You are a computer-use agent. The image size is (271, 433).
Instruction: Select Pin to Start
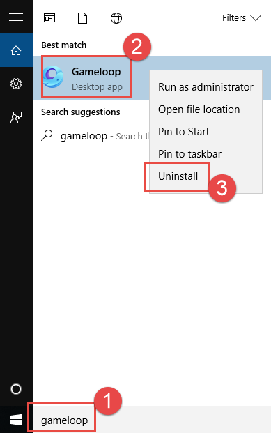click(206, 132)
